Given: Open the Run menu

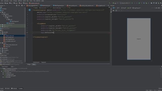Looking at the screenshot, I should [28, 1].
